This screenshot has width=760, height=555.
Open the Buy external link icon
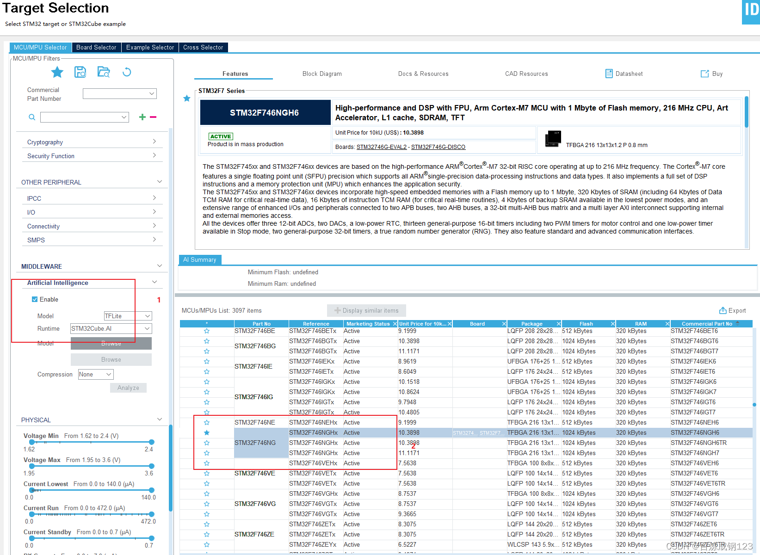(x=704, y=74)
